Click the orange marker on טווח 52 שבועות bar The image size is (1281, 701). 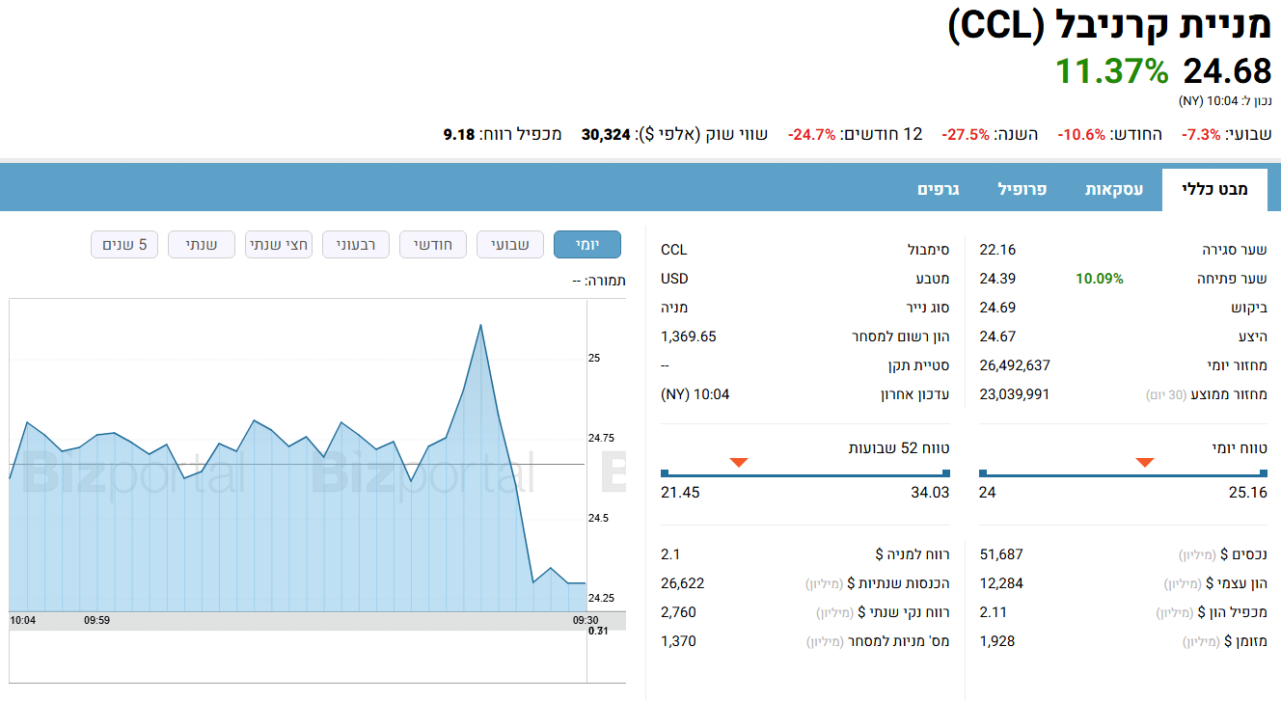point(739,463)
